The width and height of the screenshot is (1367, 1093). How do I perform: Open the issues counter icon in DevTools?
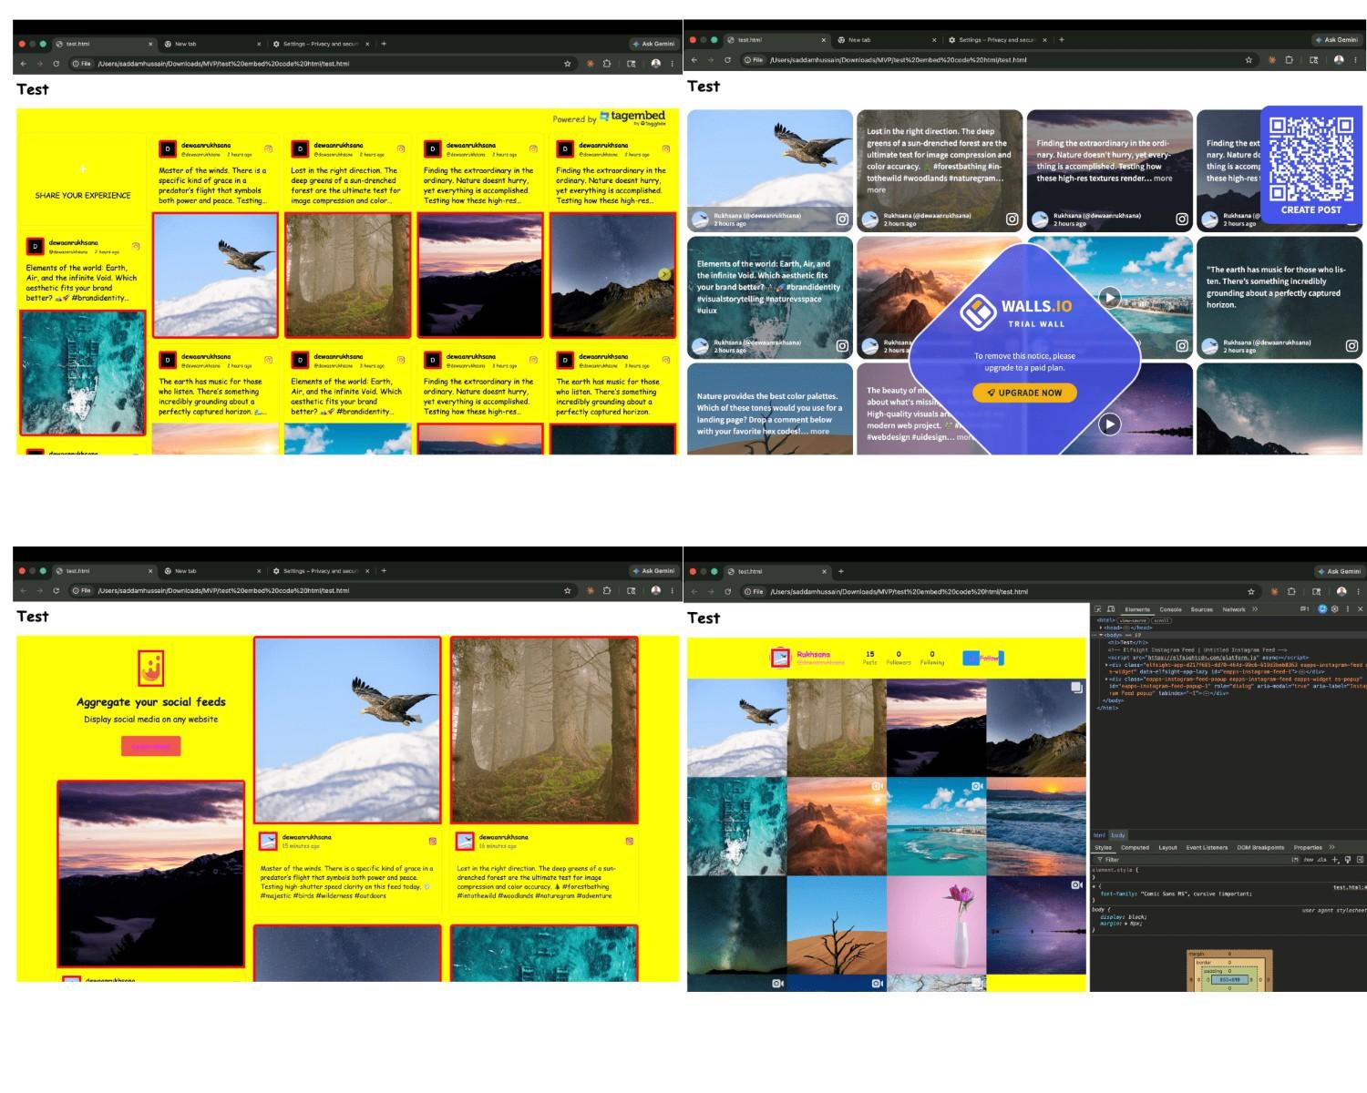(x=1304, y=609)
